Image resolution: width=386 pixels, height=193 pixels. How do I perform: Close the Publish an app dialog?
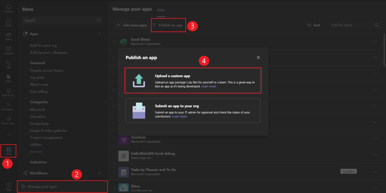pyautogui.click(x=258, y=57)
